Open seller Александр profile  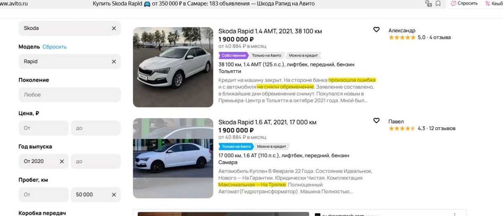(402, 31)
